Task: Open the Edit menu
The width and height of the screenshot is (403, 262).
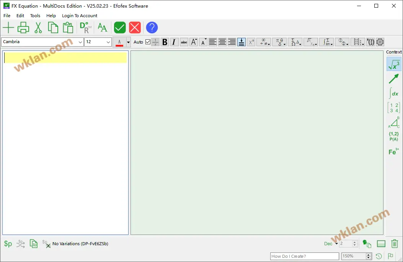Action: point(20,16)
